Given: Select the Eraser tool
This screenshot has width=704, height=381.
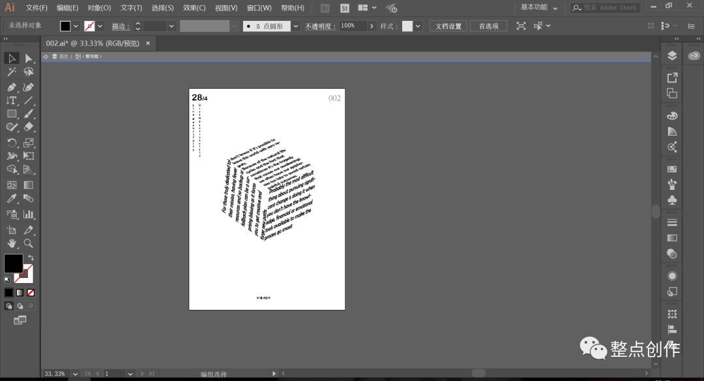Looking at the screenshot, I should [x=29, y=128].
